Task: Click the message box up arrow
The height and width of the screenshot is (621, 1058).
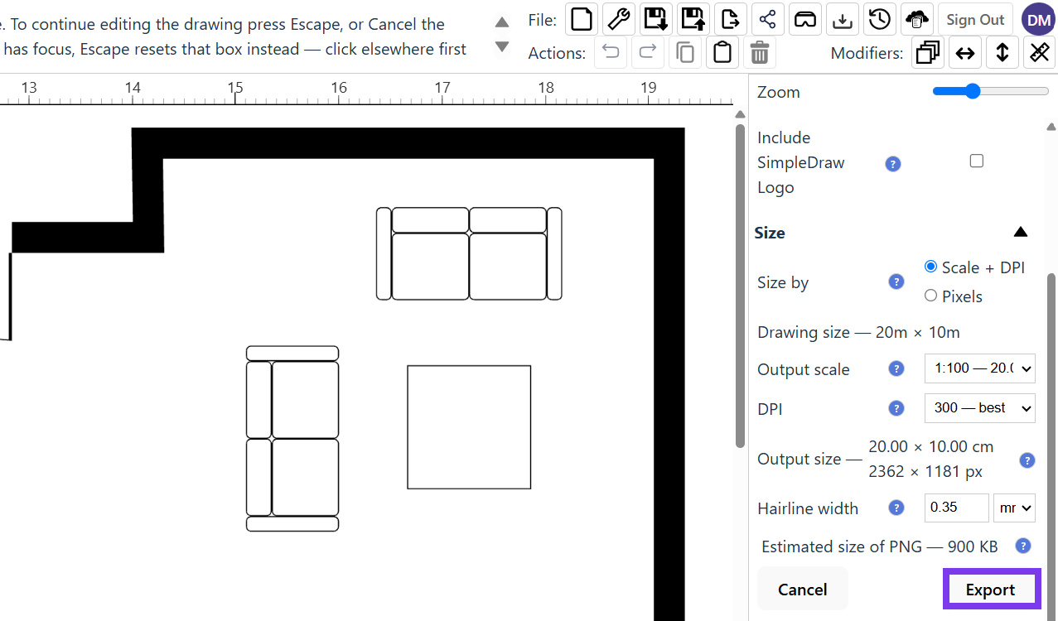Action: pos(502,22)
